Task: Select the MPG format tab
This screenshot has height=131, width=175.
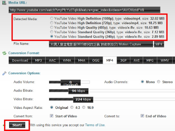Action: tap(150, 60)
